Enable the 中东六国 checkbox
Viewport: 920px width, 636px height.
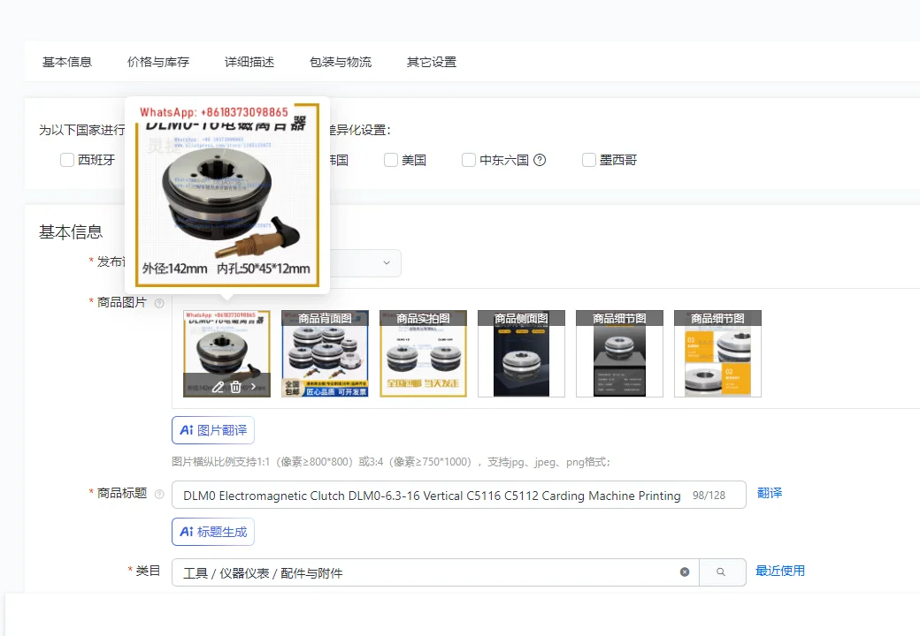pos(469,160)
